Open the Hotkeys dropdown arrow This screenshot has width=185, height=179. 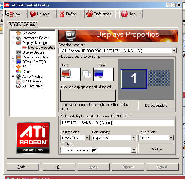pos(55,14)
